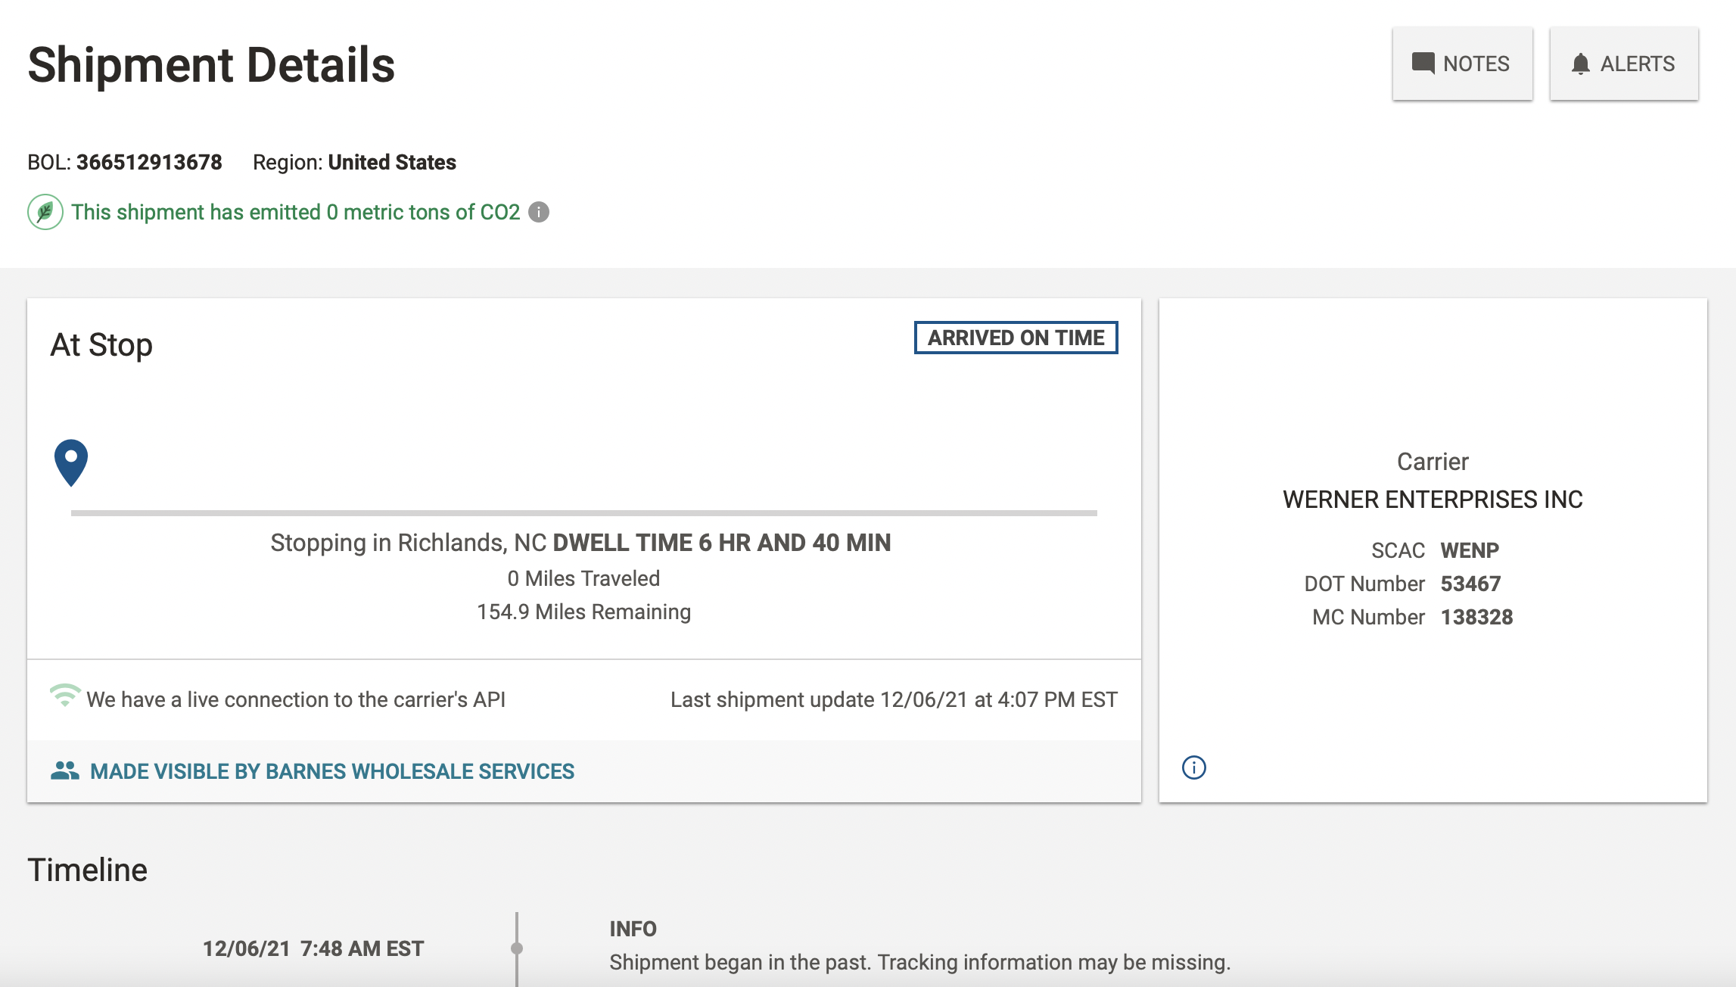Click the CO2 emitted message text
Screen dimensions: 1736x987
296,212
